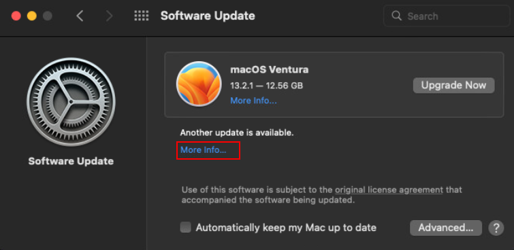This screenshot has height=250, width=514.
Task: Enable the automatic Mac updates checkbox
Action: click(186, 228)
